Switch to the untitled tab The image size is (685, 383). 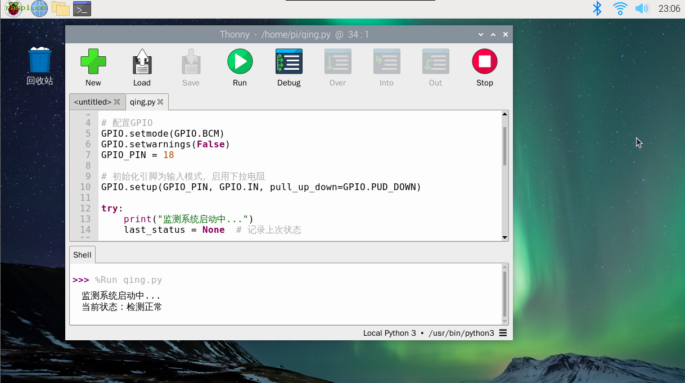(x=92, y=102)
